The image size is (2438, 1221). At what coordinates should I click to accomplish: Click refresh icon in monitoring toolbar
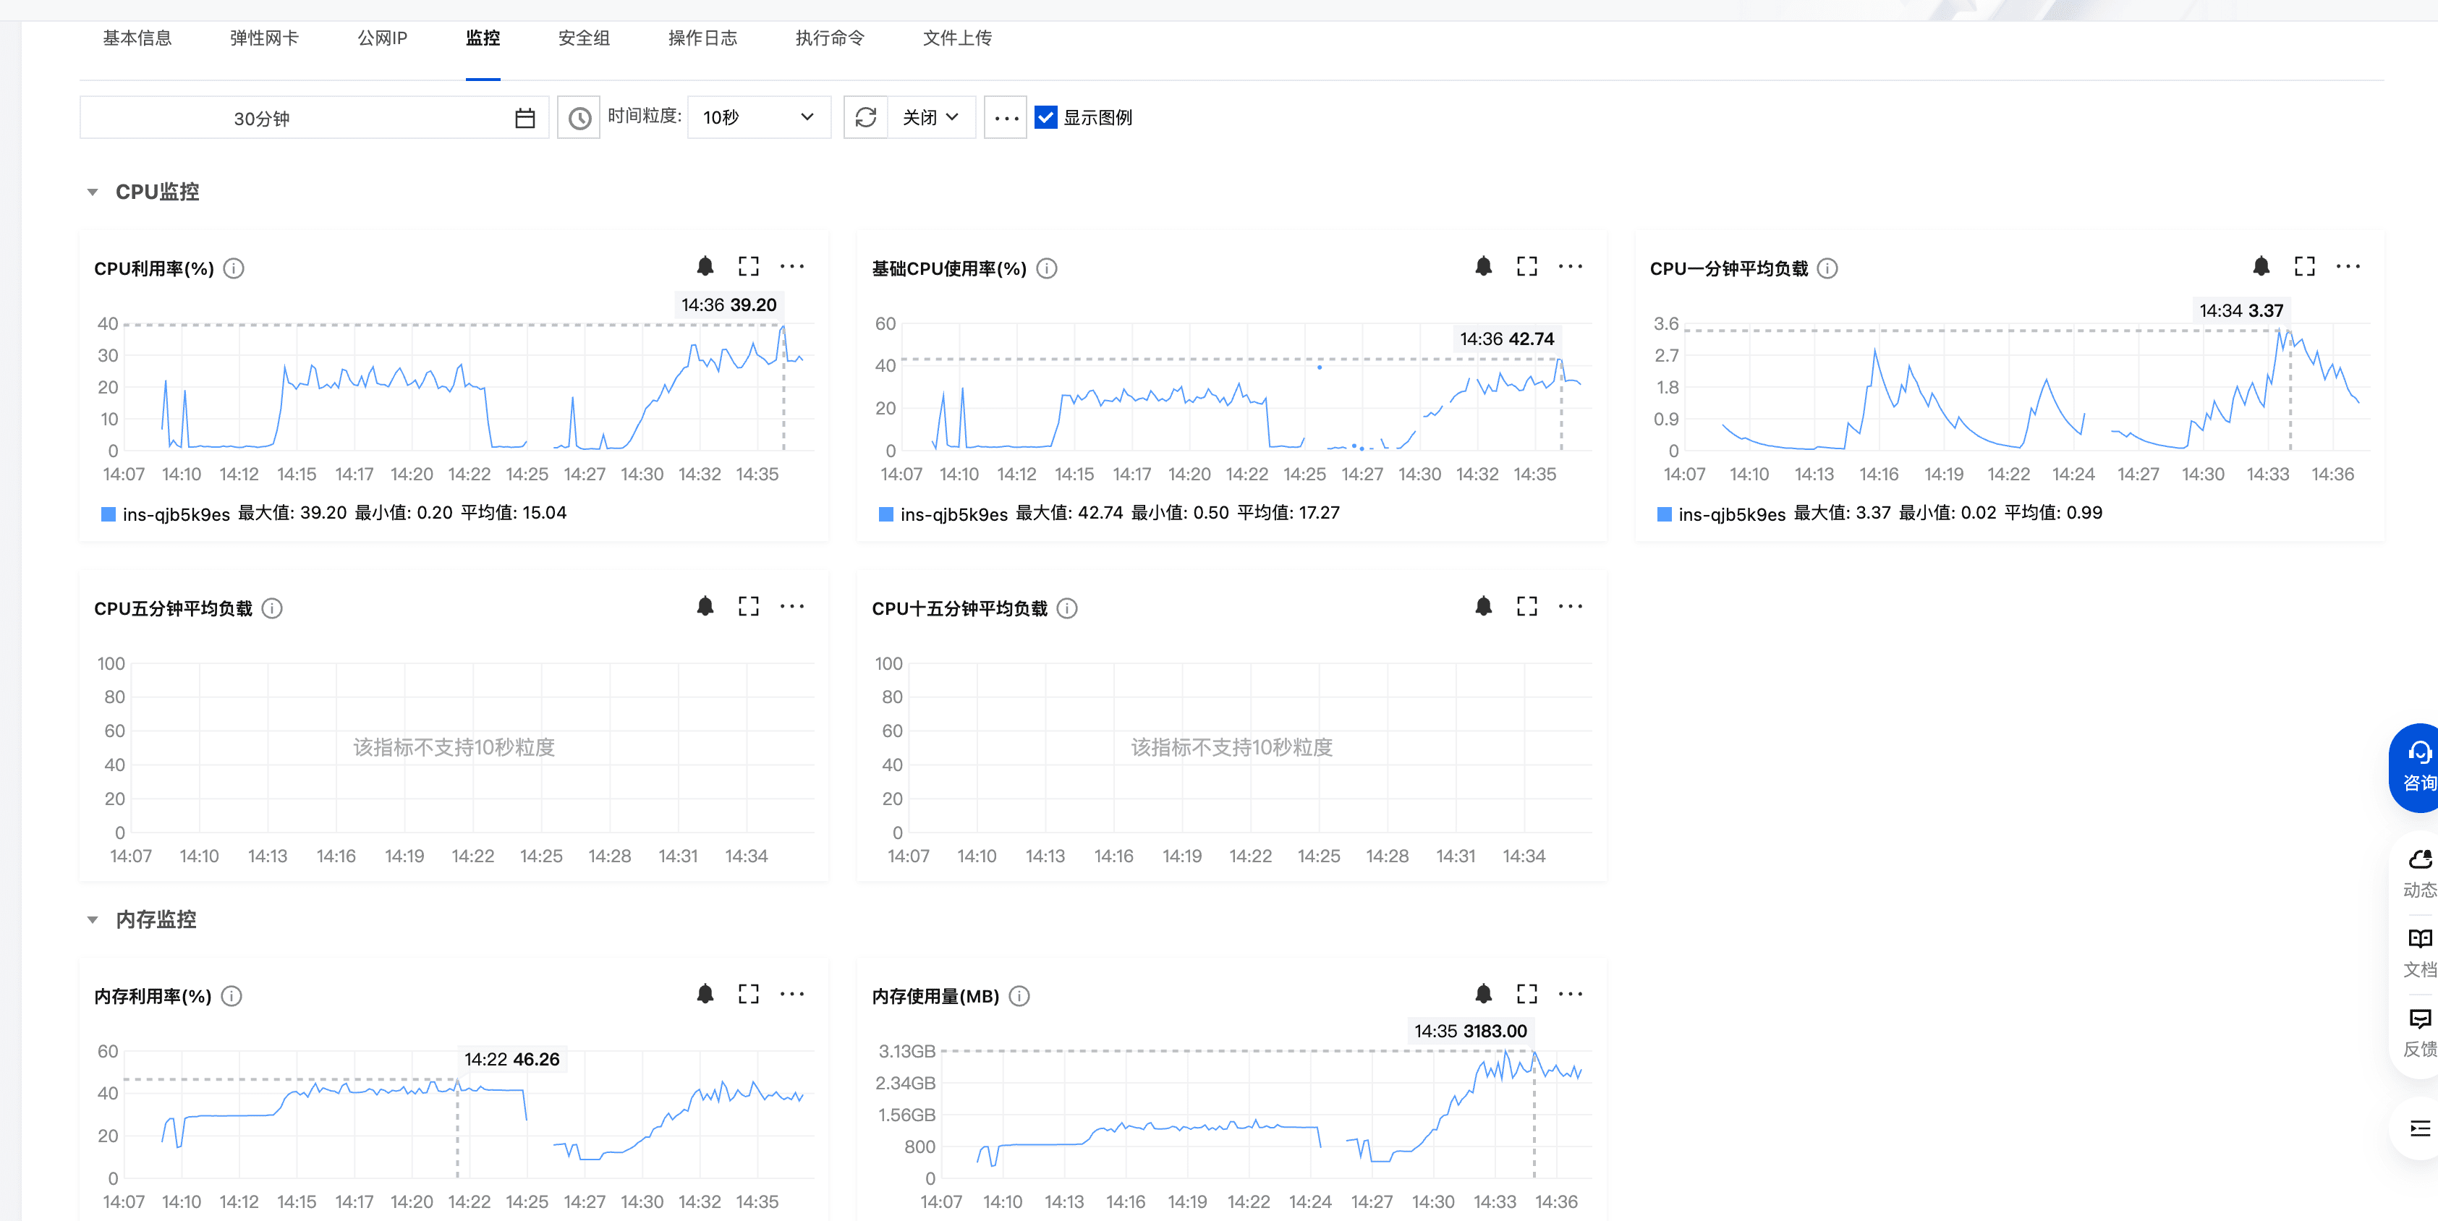point(865,117)
